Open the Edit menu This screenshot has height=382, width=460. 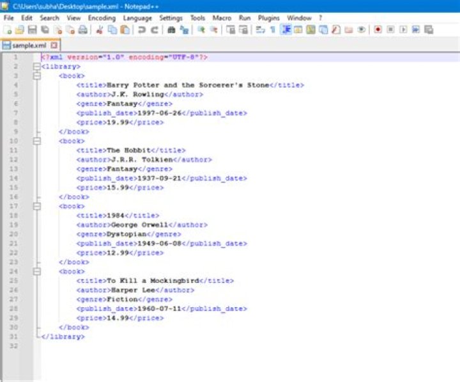pyautogui.click(x=27, y=18)
